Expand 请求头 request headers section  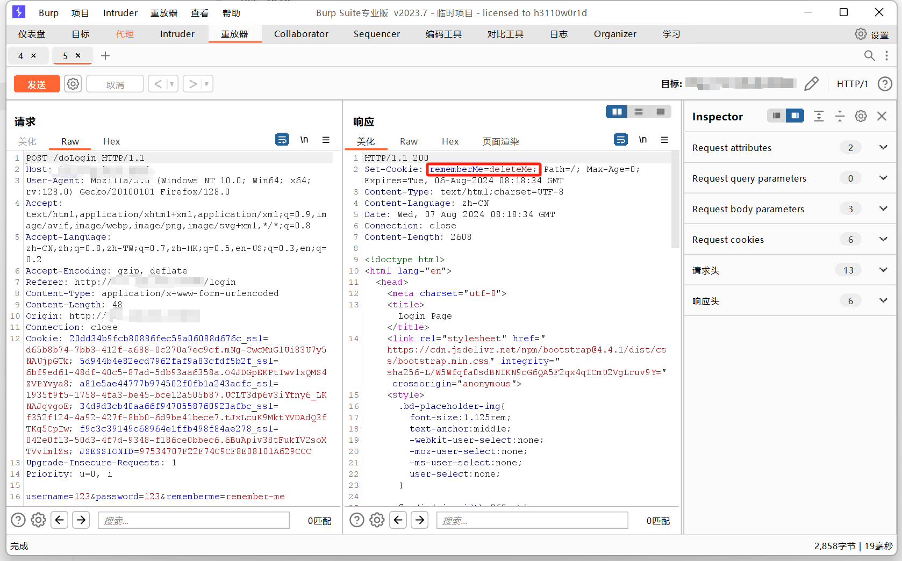[790, 270]
